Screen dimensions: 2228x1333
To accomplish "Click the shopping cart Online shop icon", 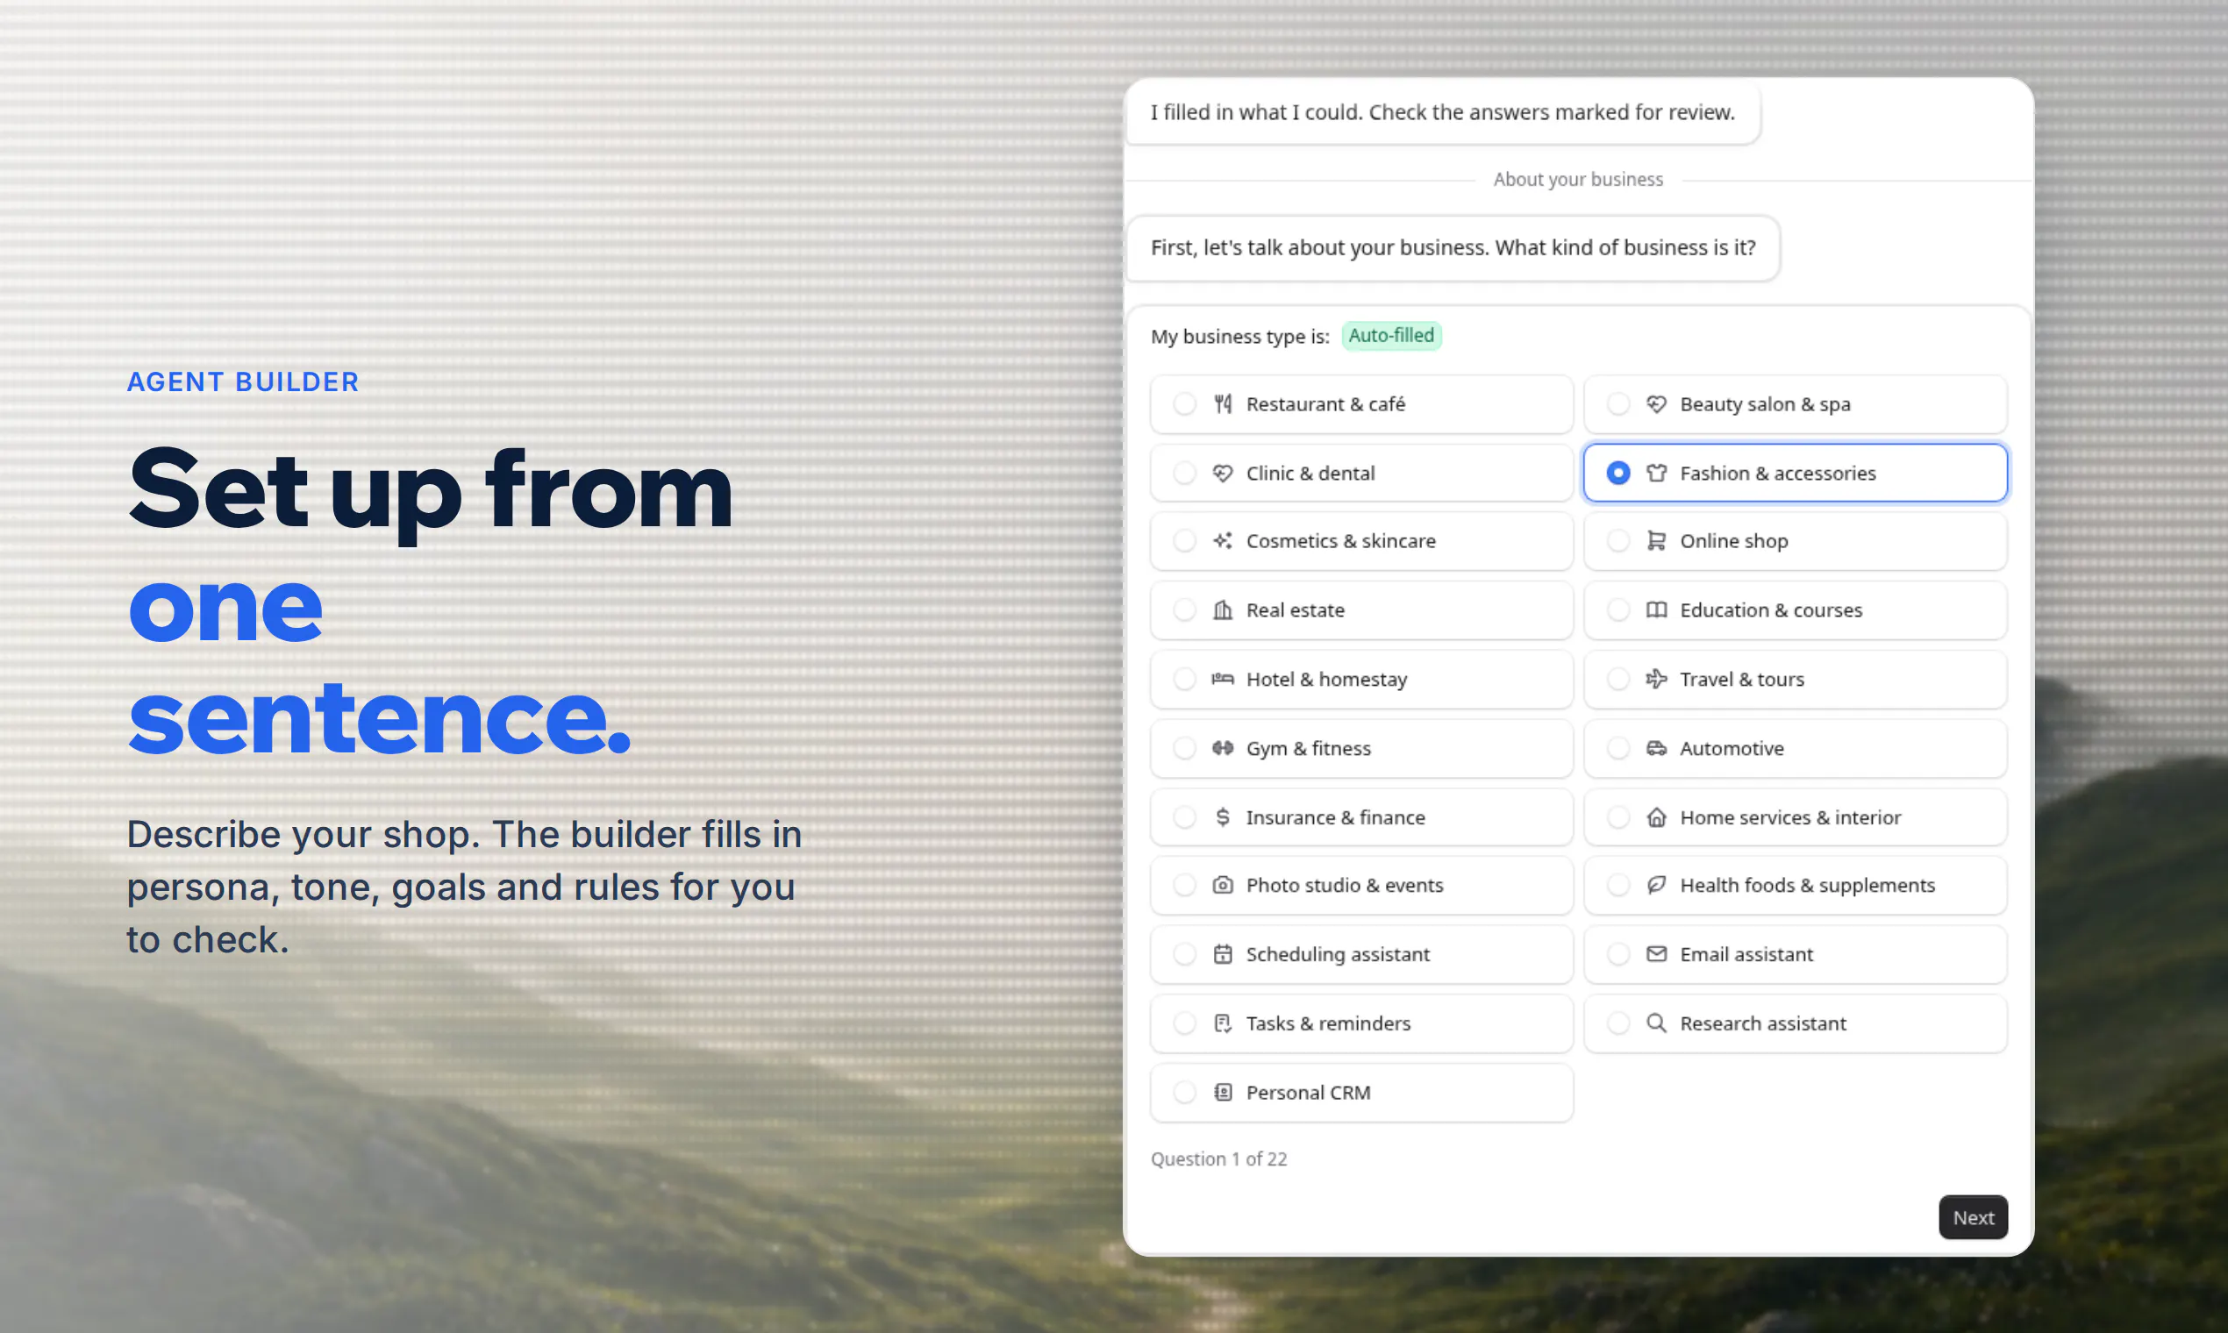I will tap(1656, 541).
